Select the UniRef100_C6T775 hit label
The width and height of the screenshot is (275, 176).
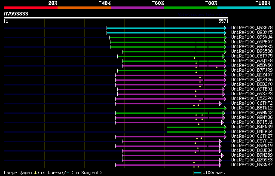tap(252, 56)
